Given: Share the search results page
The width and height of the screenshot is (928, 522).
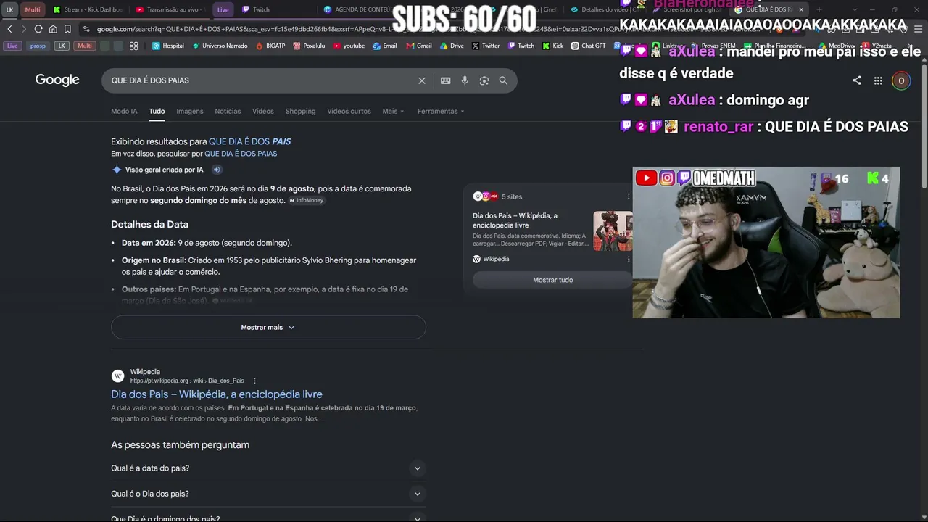Looking at the screenshot, I should [857, 80].
